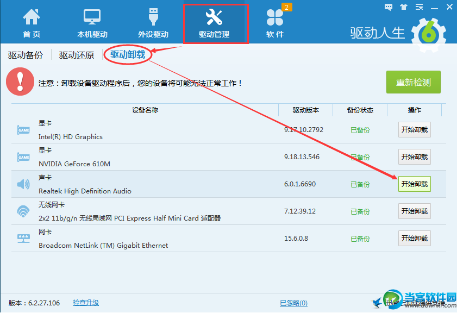
Task: Open the 外设驱动 USB plug icon
Action: tap(153, 17)
